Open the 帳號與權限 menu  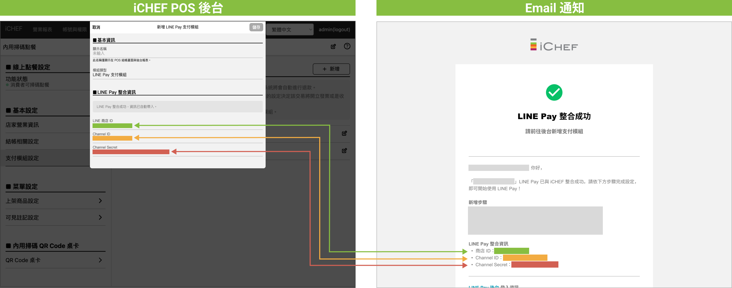point(75,30)
